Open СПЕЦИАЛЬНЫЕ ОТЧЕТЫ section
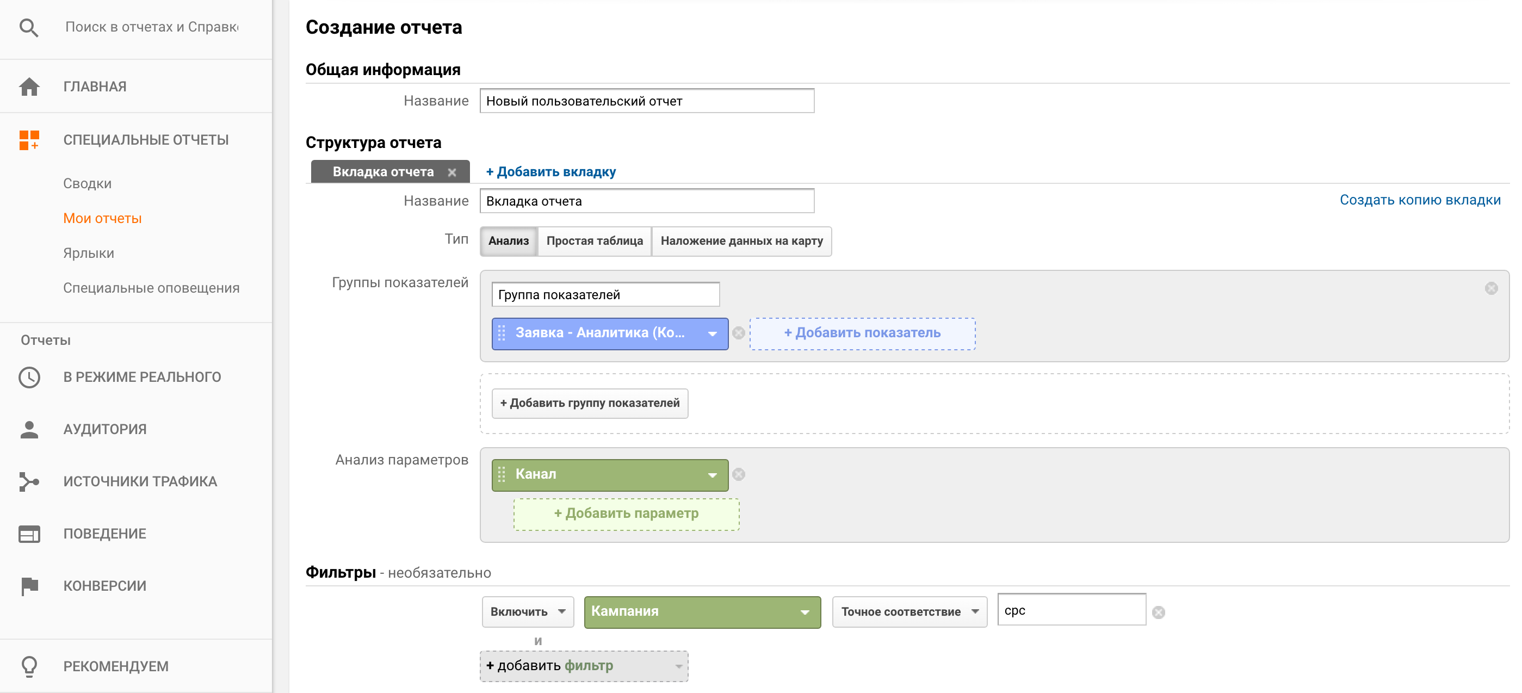The height and width of the screenshot is (693, 1522). pos(146,140)
